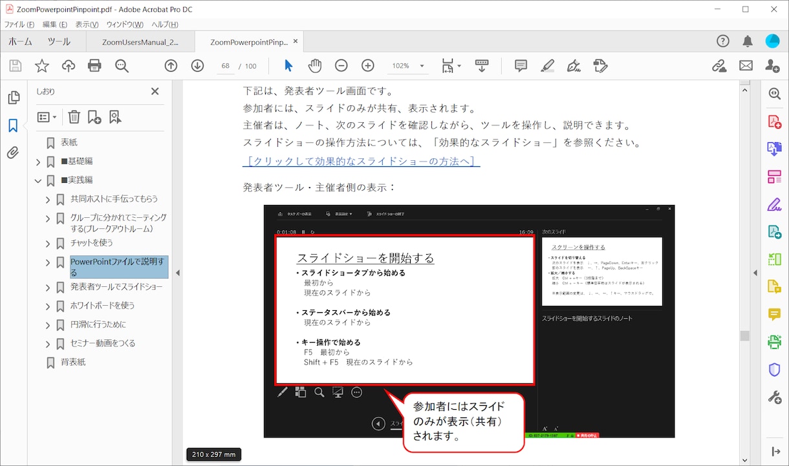Screen dimensions: 789x466
Task: Select the 背表紙 bookmark
Action: click(73, 362)
